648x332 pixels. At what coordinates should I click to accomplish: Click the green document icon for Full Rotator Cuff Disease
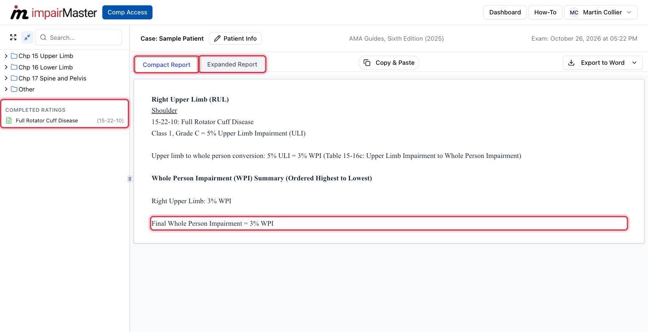9,121
